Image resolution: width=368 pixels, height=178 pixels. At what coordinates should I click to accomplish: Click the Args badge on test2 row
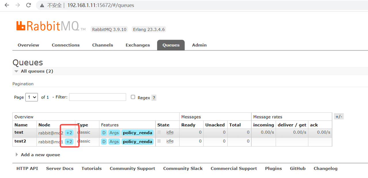(114, 142)
